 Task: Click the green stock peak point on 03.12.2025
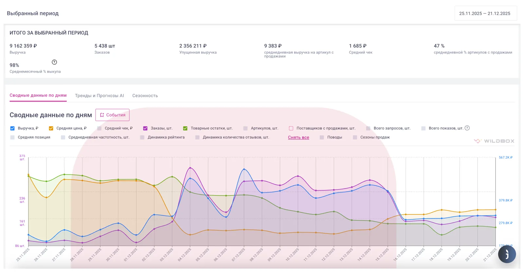(x=172, y=177)
